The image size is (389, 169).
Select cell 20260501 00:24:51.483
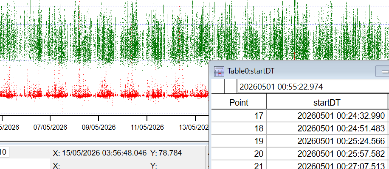(327, 128)
